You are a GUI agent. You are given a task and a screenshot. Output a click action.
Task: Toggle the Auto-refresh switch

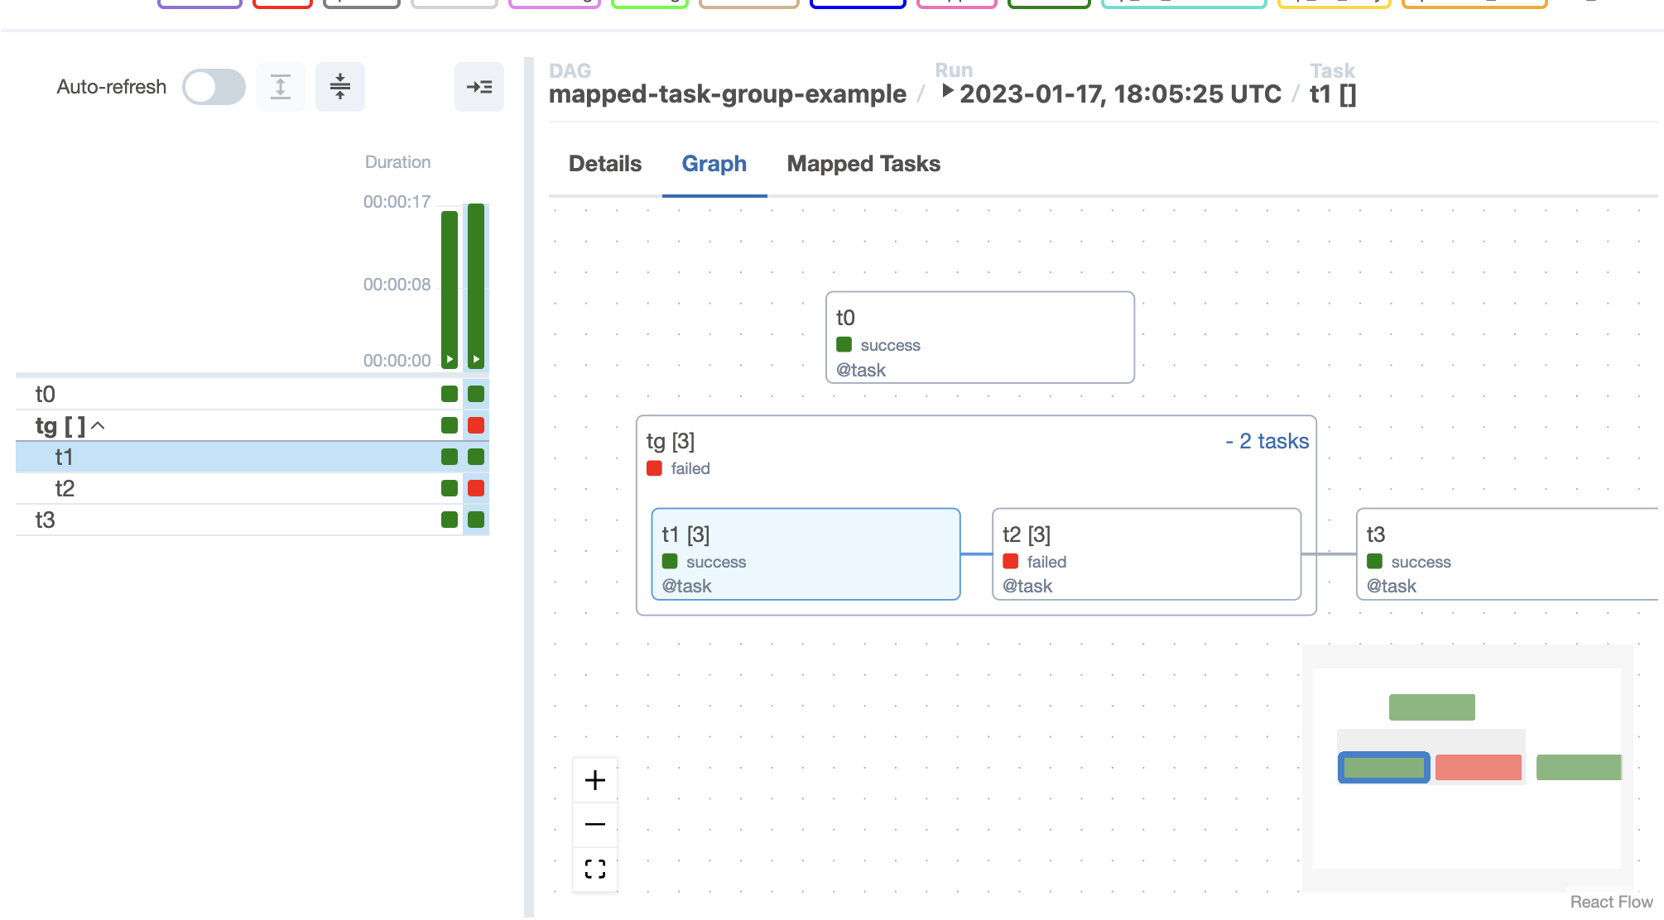[214, 87]
